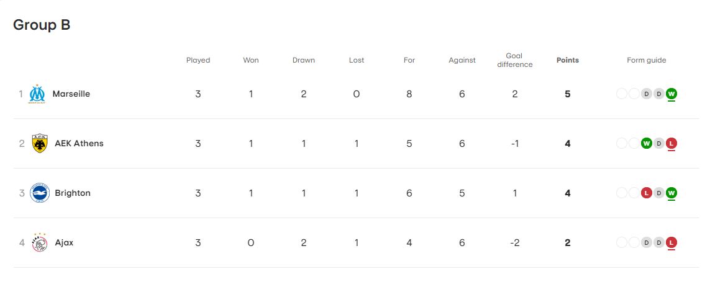710x282 pixels.
Task: Click AEK Athens' latest red L badge
Action: [x=671, y=144]
